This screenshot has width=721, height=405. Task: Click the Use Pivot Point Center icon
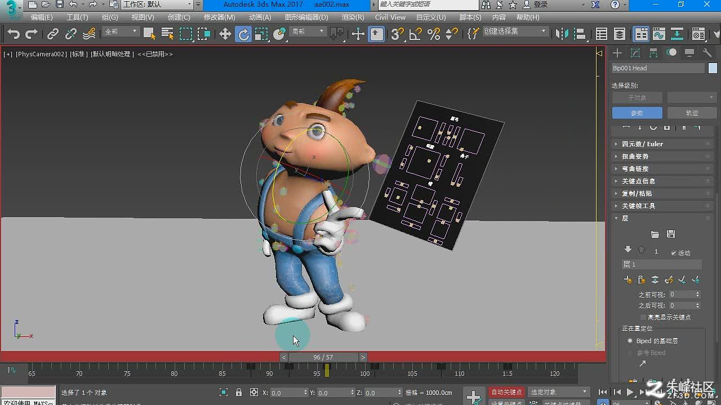[x=337, y=34]
